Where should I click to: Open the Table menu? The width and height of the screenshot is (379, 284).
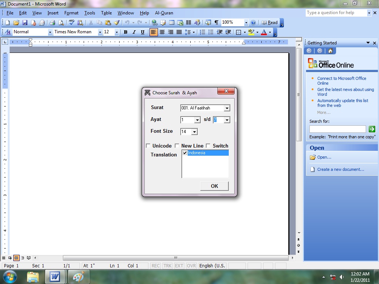point(106,13)
